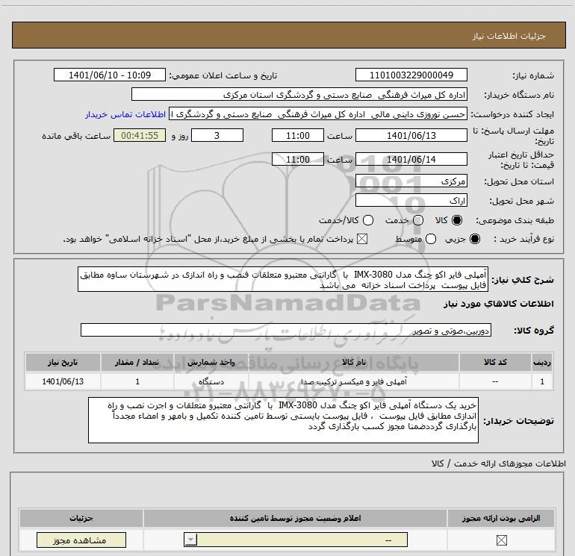Image resolution: width=575 pixels, height=556 pixels.
Task: Click الزامی بودن ارائه مجوز column header
Action: pos(501,518)
